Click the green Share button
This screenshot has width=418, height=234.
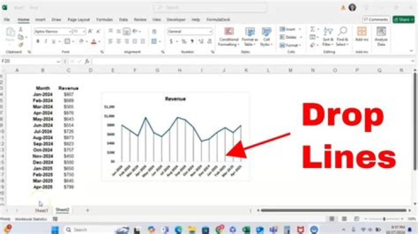(x=403, y=19)
